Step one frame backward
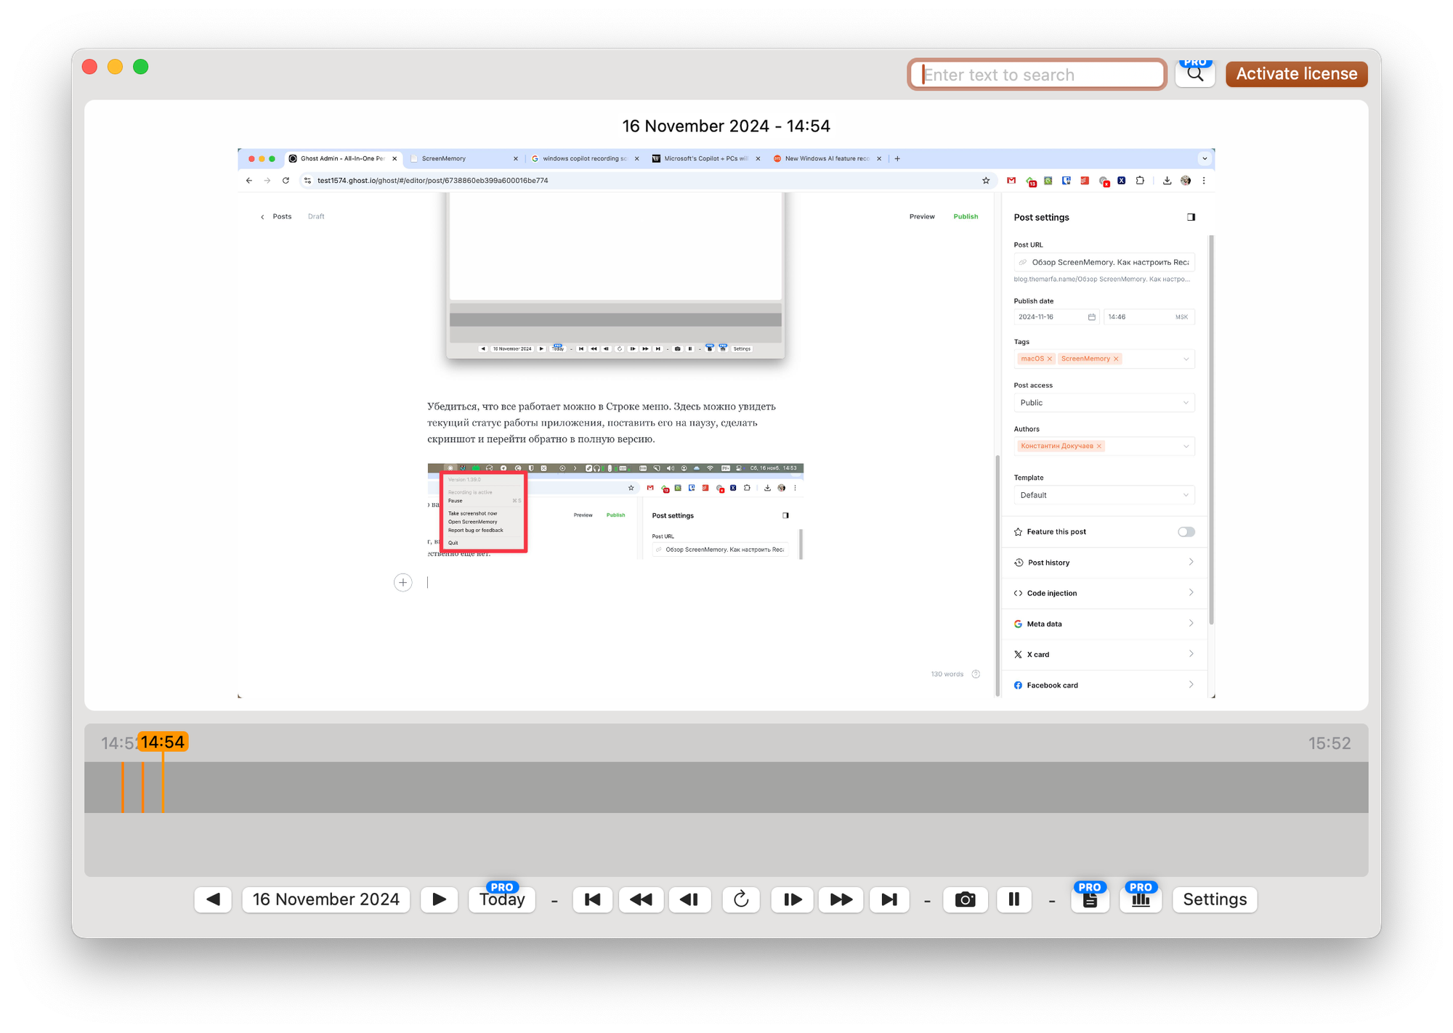 [x=689, y=899]
